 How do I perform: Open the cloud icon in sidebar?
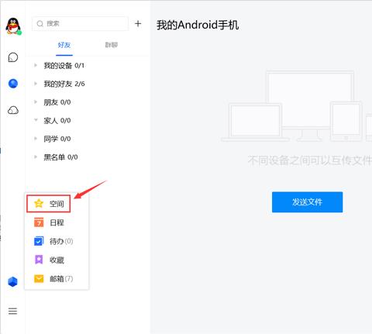point(13,110)
